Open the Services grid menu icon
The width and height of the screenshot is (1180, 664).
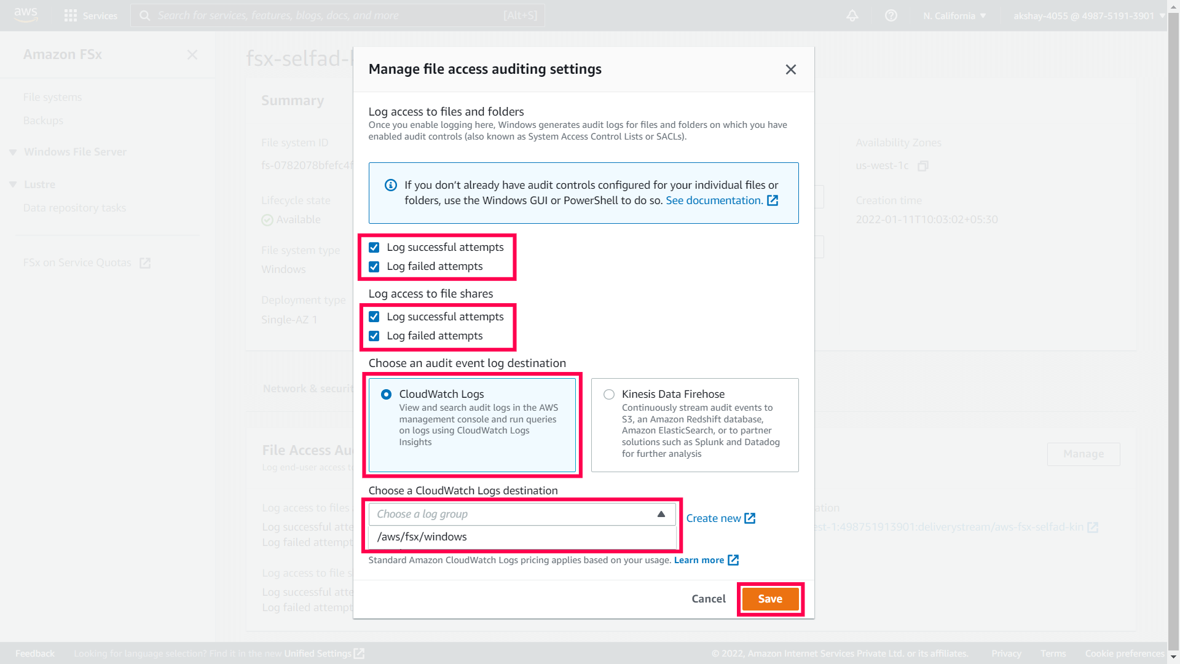point(71,15)
